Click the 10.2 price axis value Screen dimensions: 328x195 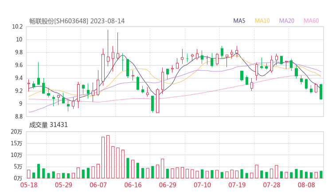point(17,27)
